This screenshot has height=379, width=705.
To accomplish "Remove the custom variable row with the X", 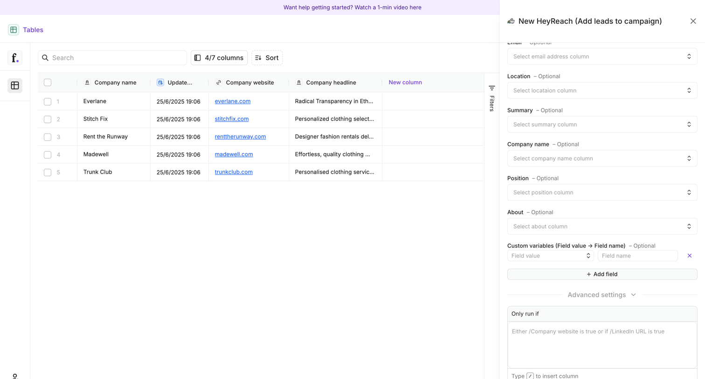I will 690,256.
